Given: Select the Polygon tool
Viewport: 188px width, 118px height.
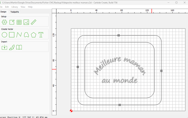Looking at the screenshot, I should point(34,35).
